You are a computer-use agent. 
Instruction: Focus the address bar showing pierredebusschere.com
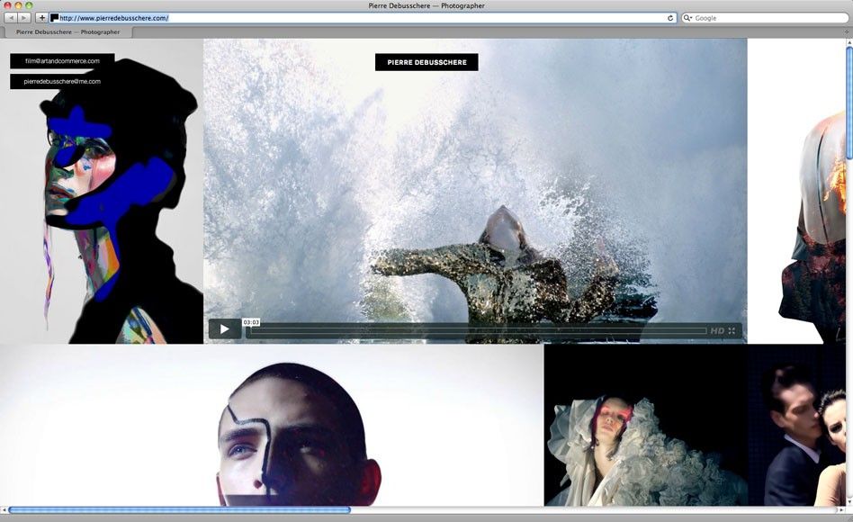(x=363, y=18)
